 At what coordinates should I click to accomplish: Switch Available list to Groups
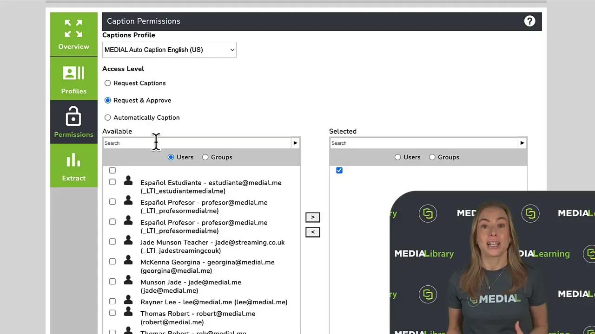click(x=205, y=157)
